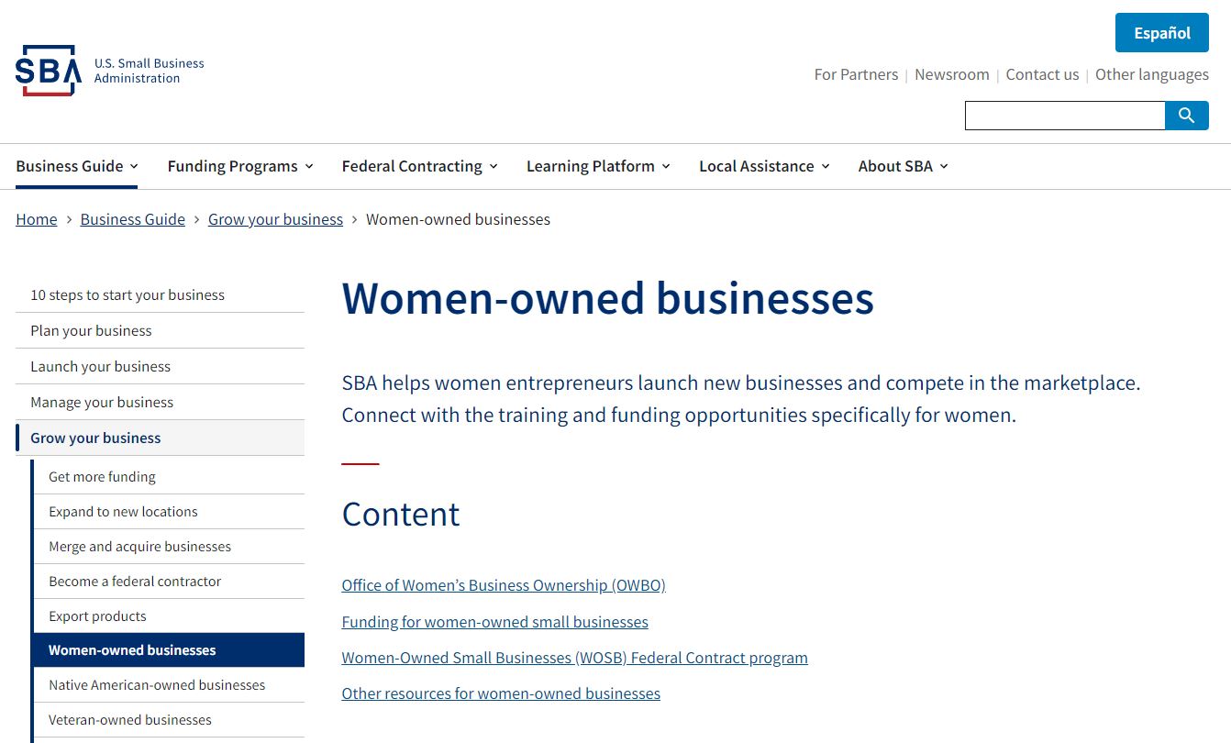
Task: Switch the site to Español
Action: pyautogui.click(x=1161, y=33)
